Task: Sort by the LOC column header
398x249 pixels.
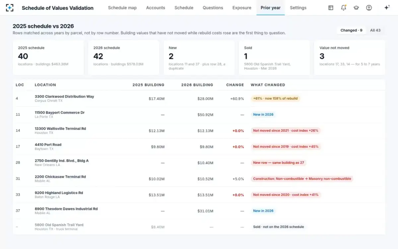Action: pos(20,85)
